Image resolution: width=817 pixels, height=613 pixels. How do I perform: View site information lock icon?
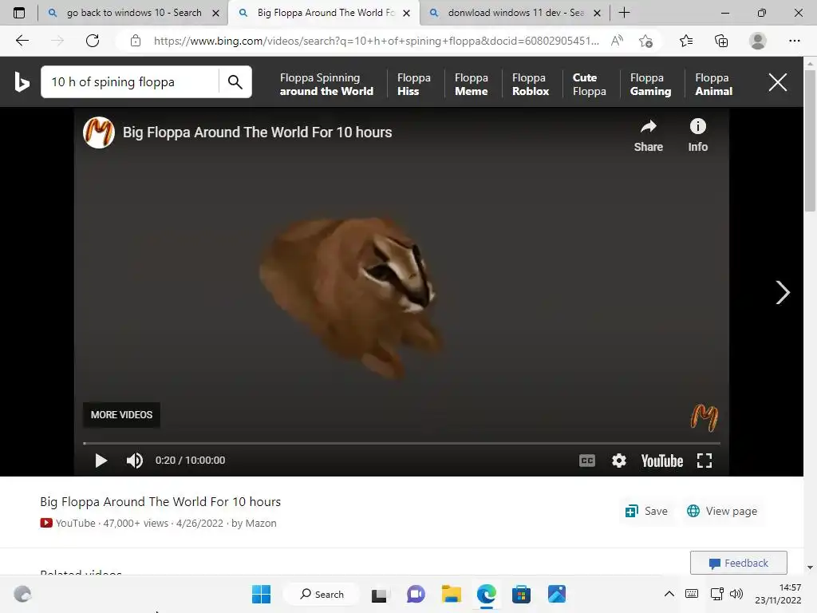pos(136,41)
